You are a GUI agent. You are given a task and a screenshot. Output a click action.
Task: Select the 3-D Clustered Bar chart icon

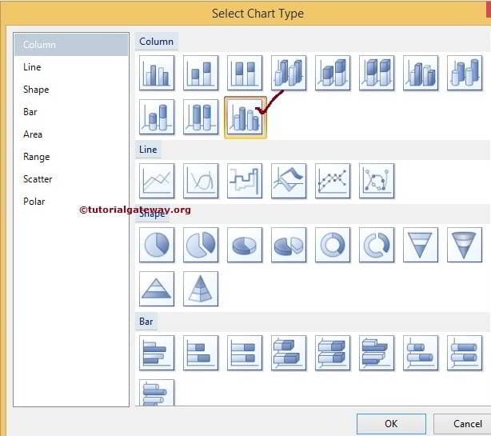tap(377, 353)
